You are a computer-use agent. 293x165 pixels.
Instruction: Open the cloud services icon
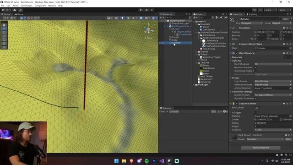15,10
